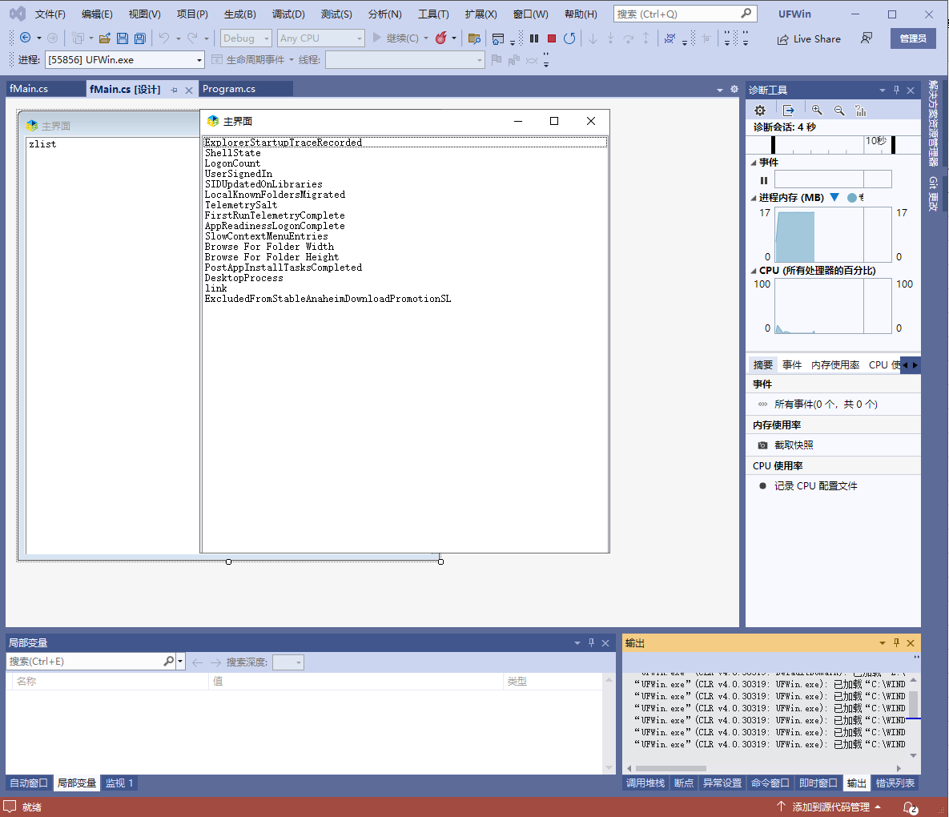Switch to the call stack tab
The height and width of the screenshot is (817, 949).
tap(645, 783)
